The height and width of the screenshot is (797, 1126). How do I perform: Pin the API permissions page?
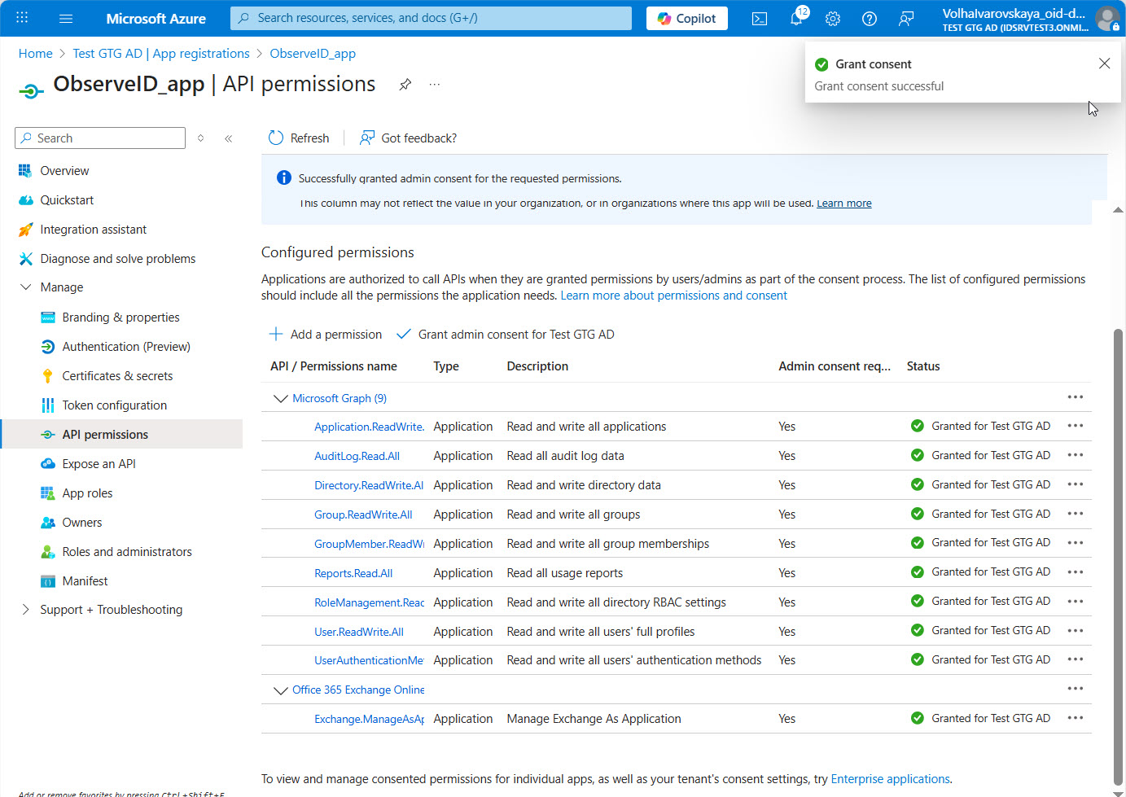[405, 85]
